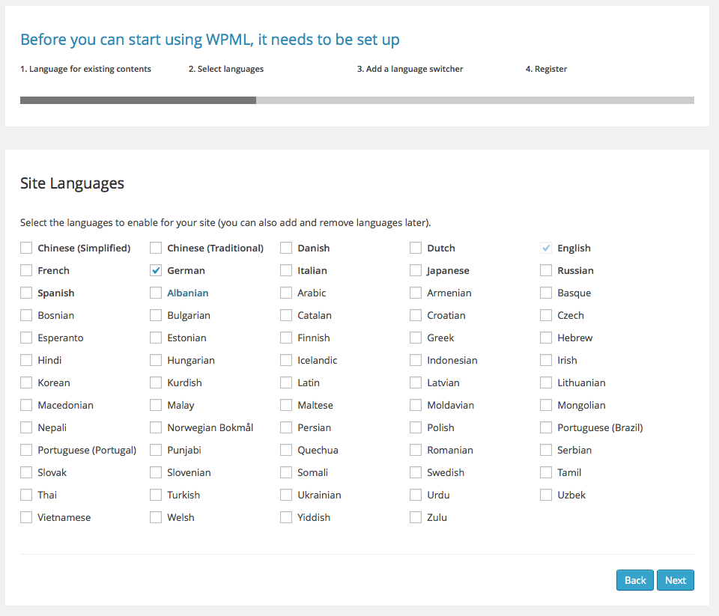Toggle the Dutch checkbox
The image size is (719, 616).
(416, 248)
